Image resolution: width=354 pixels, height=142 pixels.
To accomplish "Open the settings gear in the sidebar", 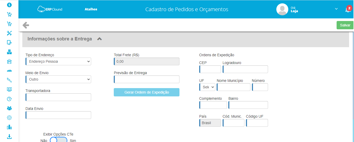I will pyautogui.click(x=9, y=118).
